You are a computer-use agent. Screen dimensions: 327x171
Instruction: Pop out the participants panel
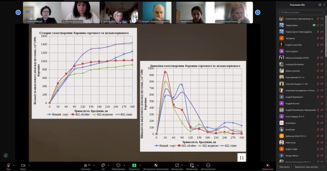320,5
